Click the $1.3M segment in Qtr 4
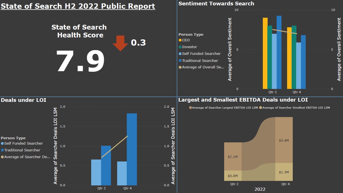 coord(284,172)
